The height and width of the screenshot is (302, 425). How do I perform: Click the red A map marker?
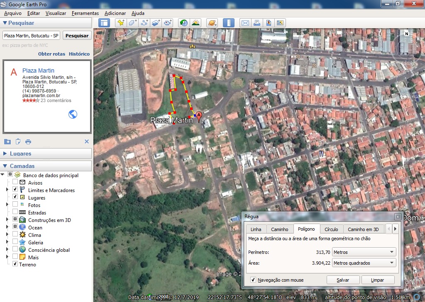tap(199, 117)
